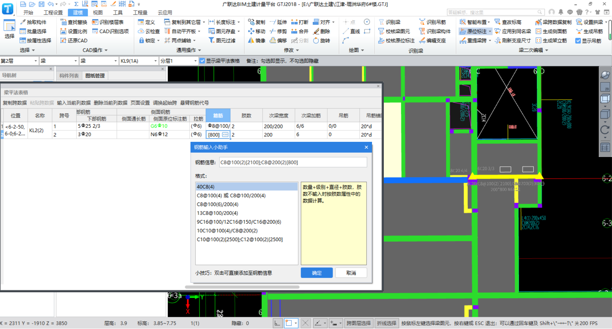Select format 13C8@100/200(4) in the list

pyautogui.click(x=247, y=213)
